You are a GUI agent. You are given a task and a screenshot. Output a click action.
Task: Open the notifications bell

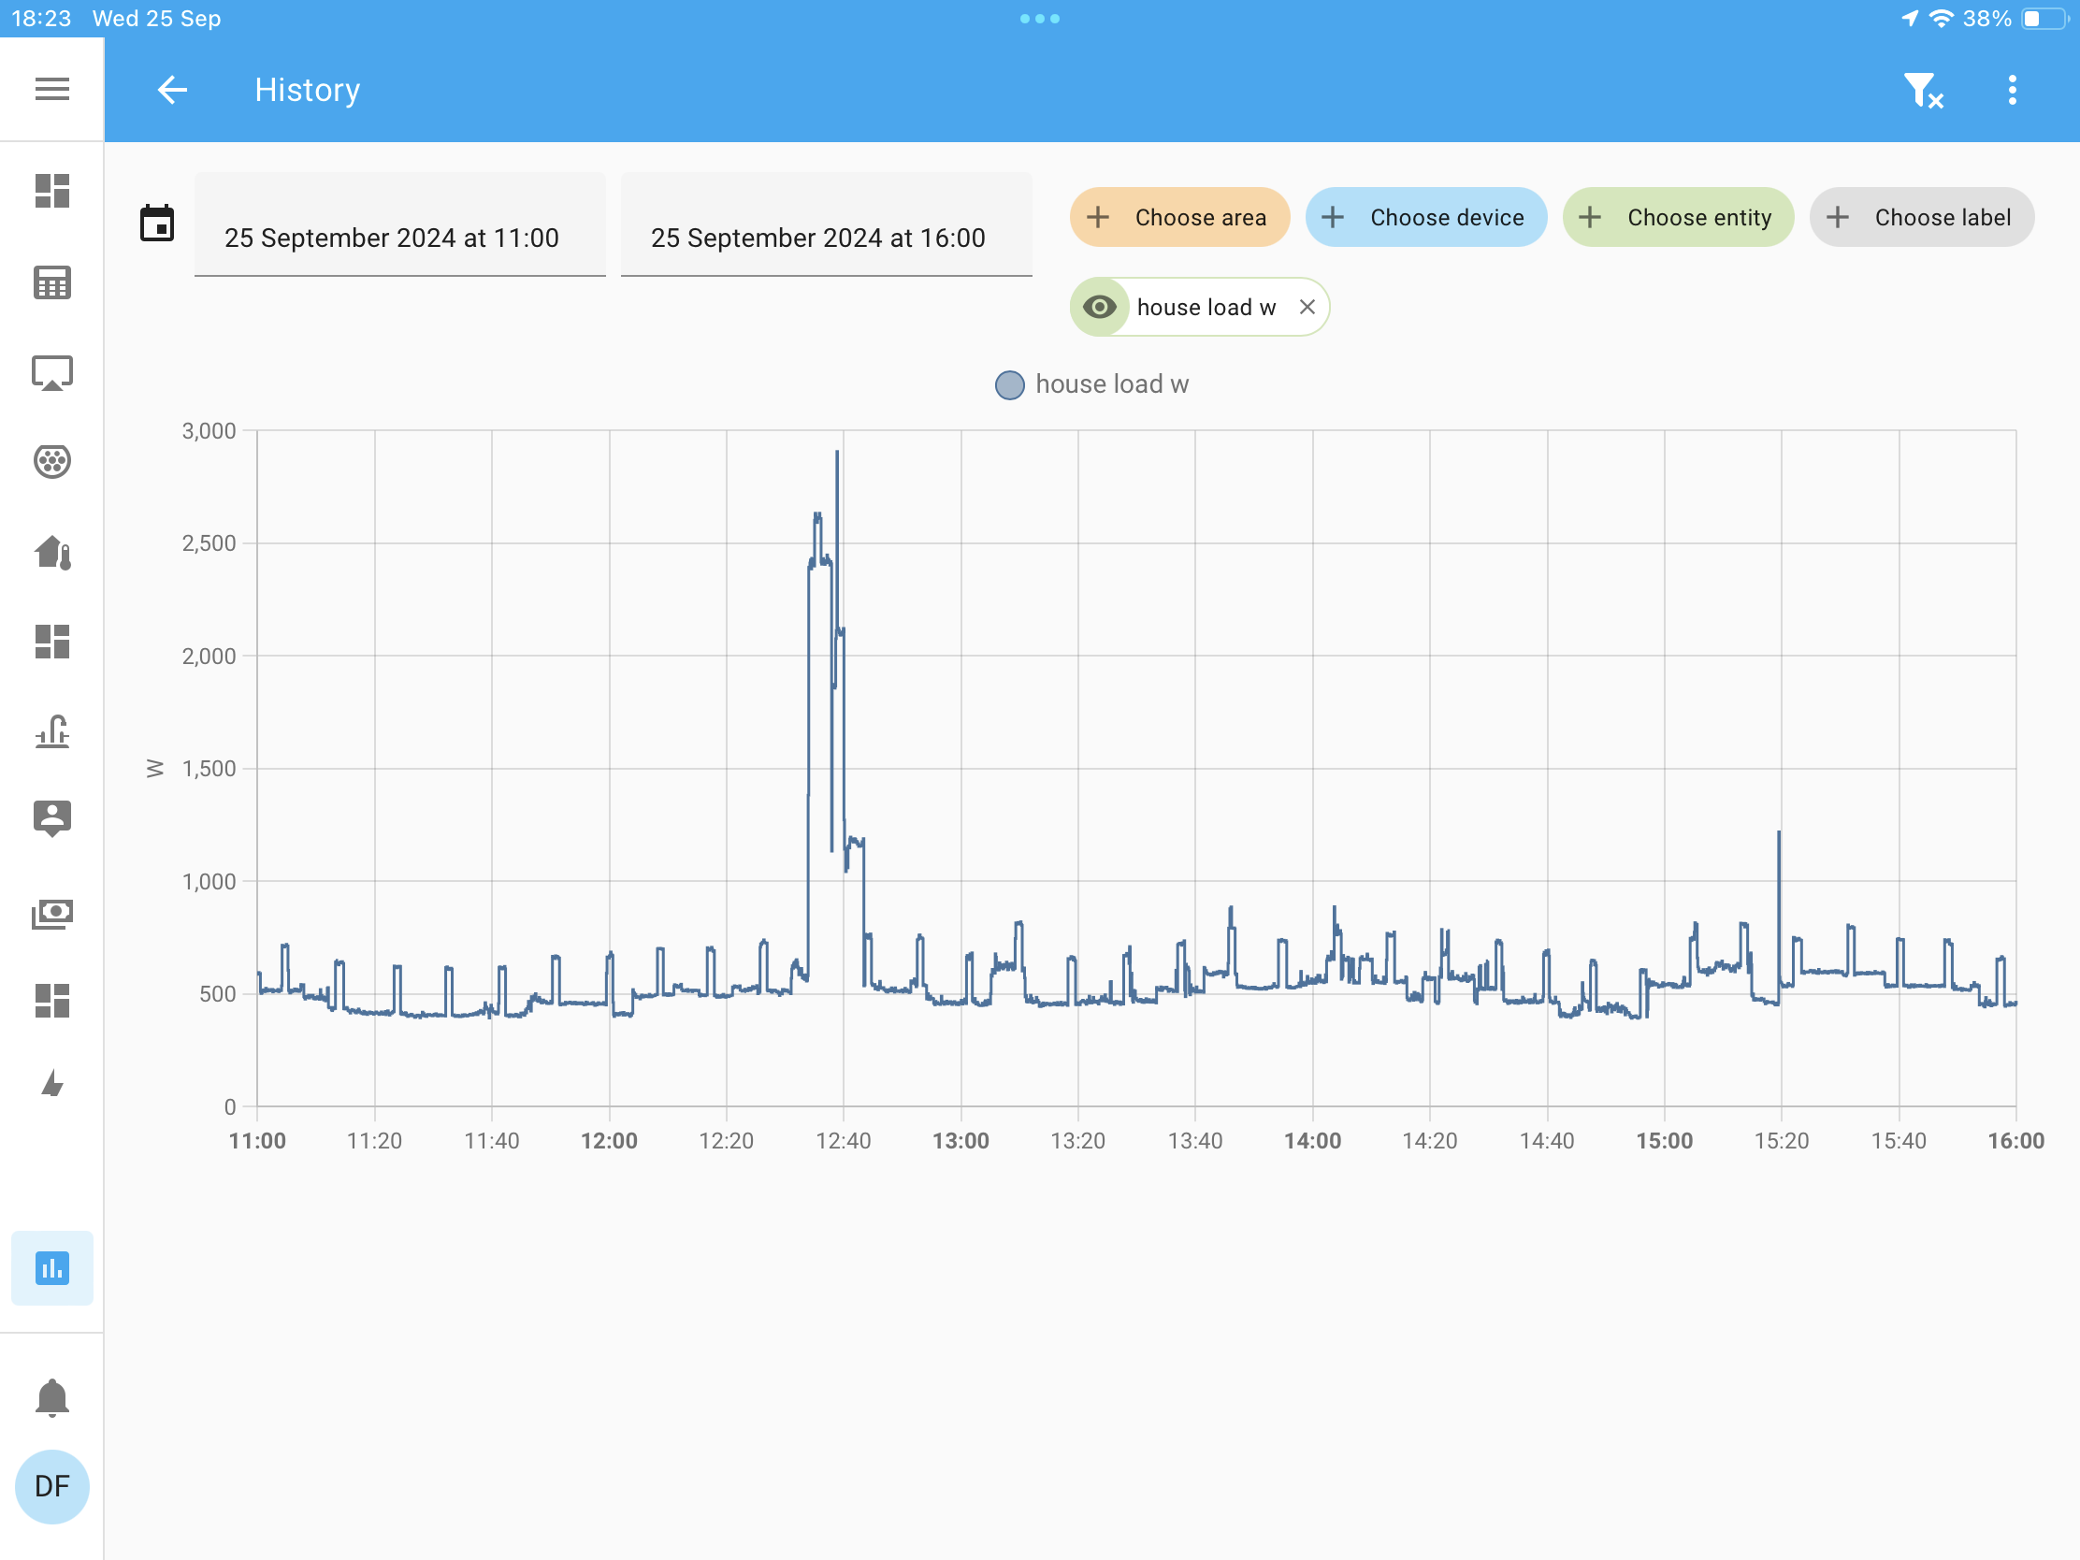(51, 1397)
